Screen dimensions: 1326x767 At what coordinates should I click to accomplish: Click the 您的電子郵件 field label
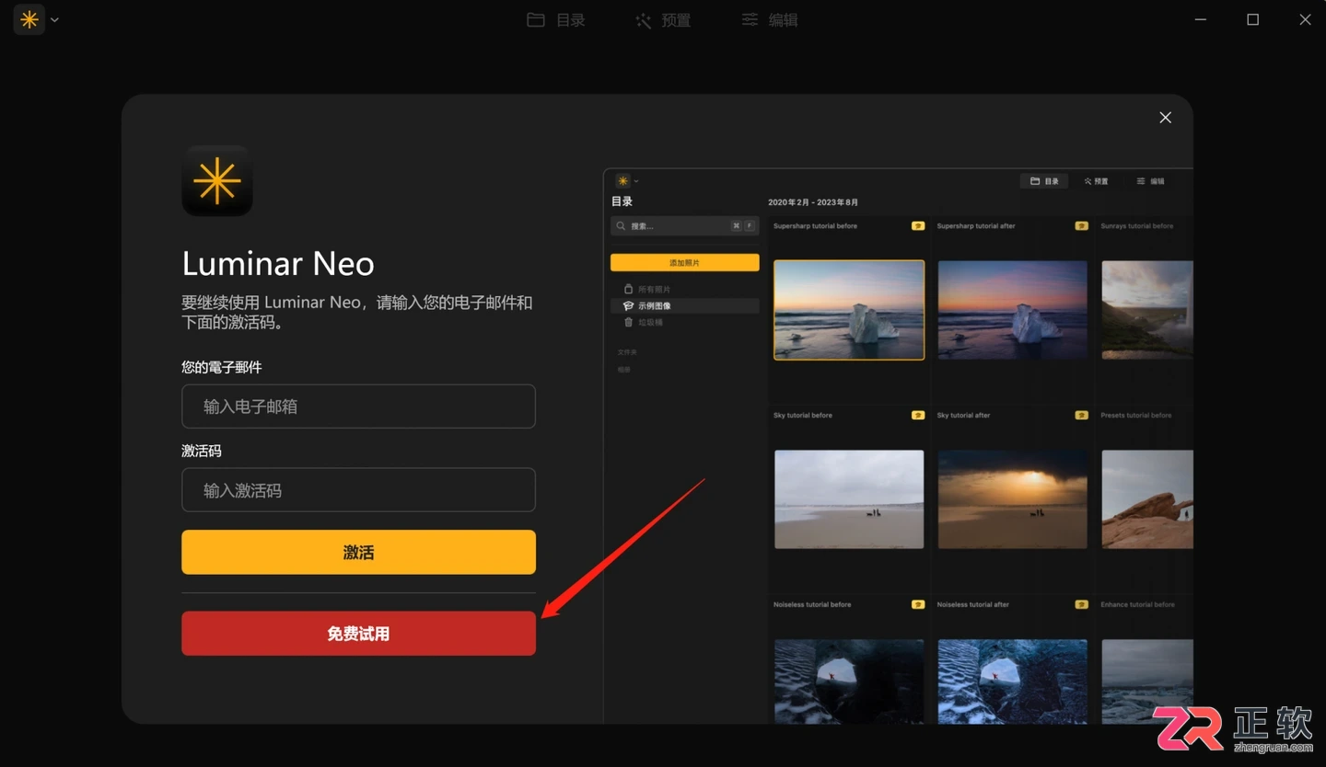coord(222,367)
